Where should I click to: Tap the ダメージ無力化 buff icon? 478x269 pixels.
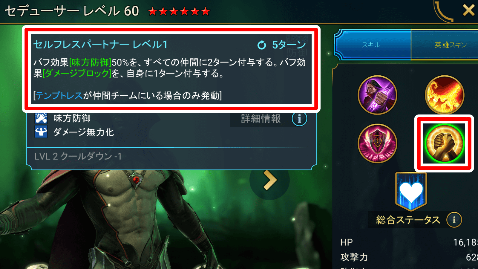[41, 132]
